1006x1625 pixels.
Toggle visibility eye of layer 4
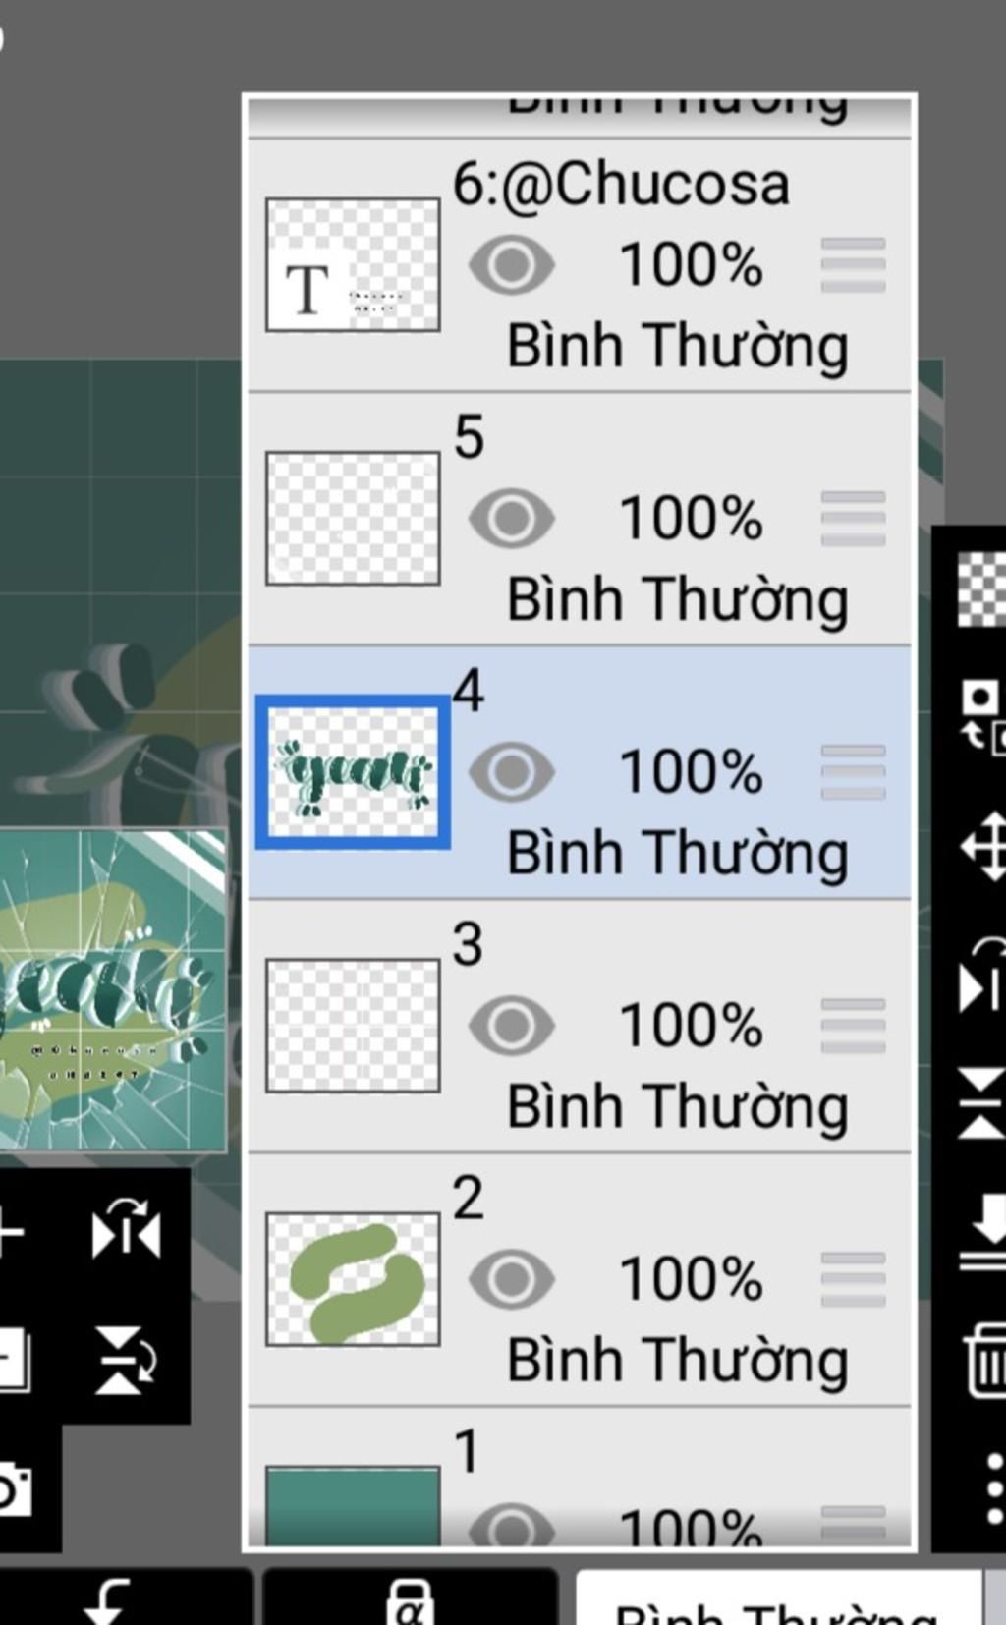(x=511, y=771)
